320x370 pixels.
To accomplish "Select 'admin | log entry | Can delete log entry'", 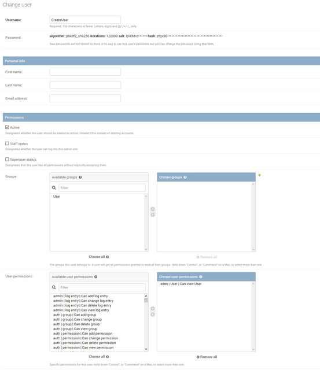I will click(82, 305).
